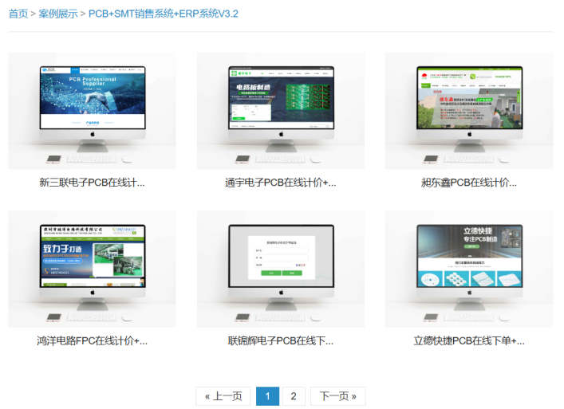
Task: Click the green WeChat icon in 昶东鑫 screenshot
Action: pos(472,77)
